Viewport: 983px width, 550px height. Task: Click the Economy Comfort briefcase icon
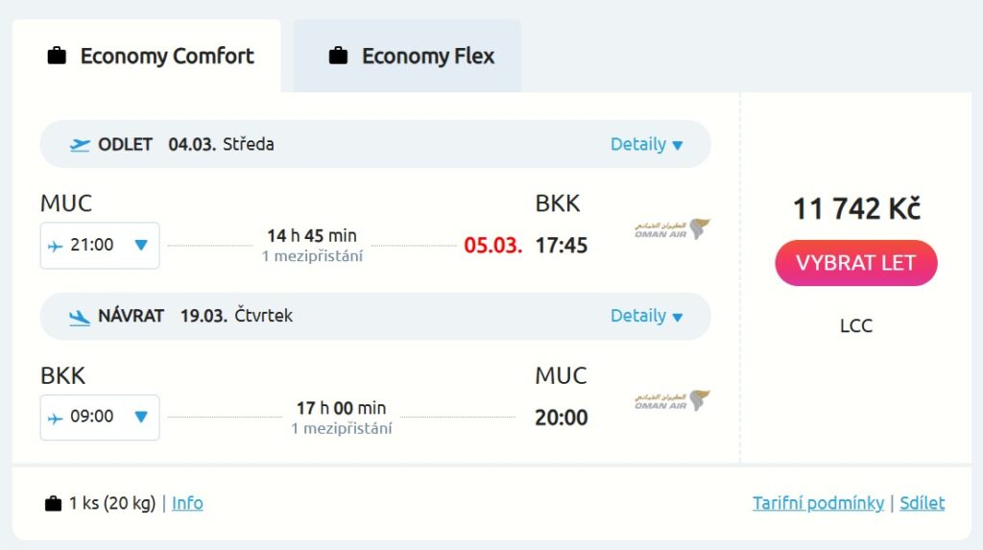pyautogui.click(x=57, y=56)
